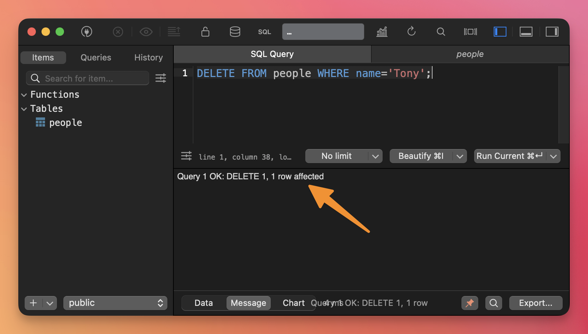This screenshot has width=588, height=334.
Task: Toggle the right sidebar panel
Action: click(x=552, y=32)
